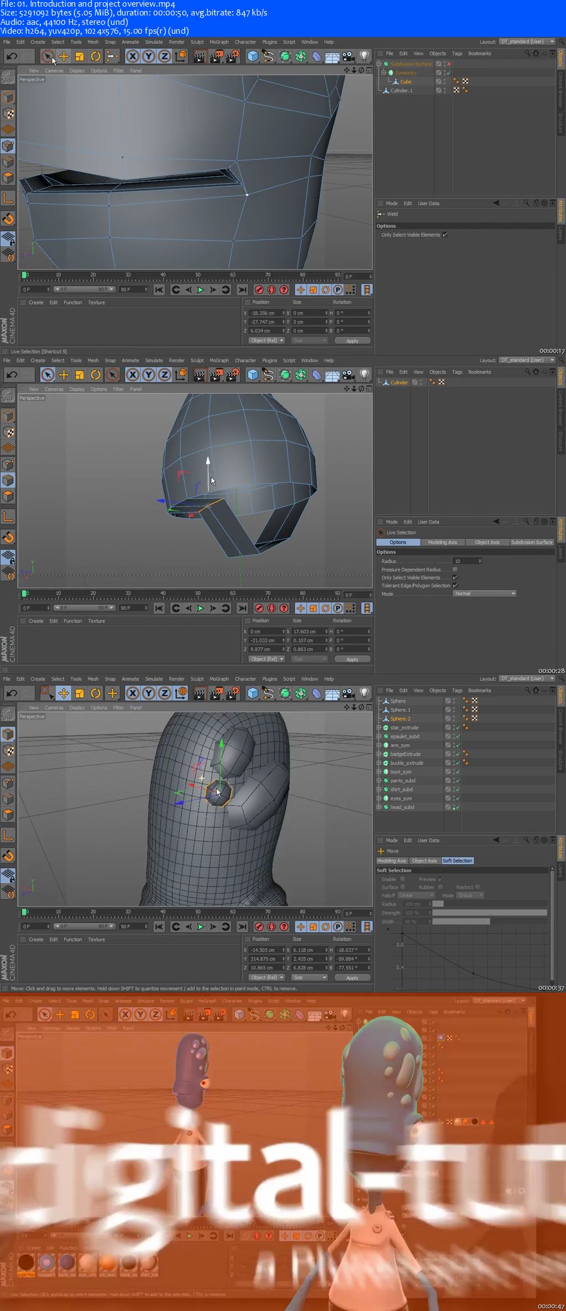
Task: Click Go to End in 00:00:37 frame timeline
Action: click(x=242, y=927)
